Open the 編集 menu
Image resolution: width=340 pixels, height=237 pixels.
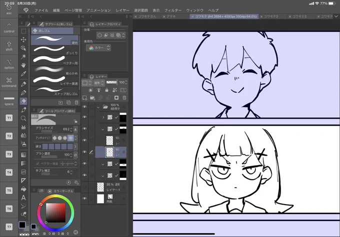pos(56,10)
